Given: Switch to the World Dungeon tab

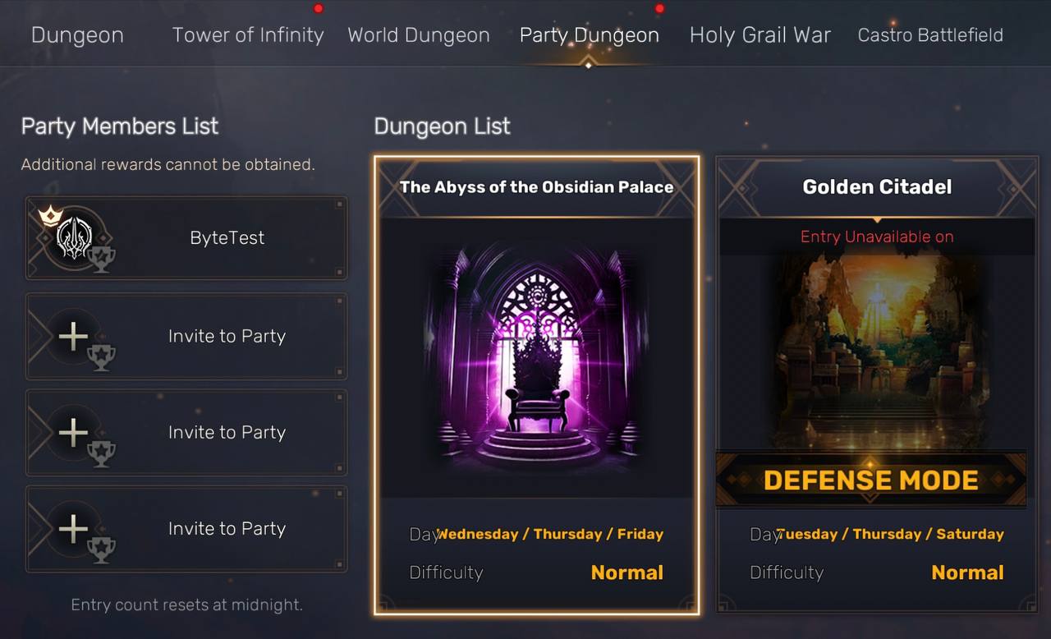Looking at the screenshot, I should 419,35.
